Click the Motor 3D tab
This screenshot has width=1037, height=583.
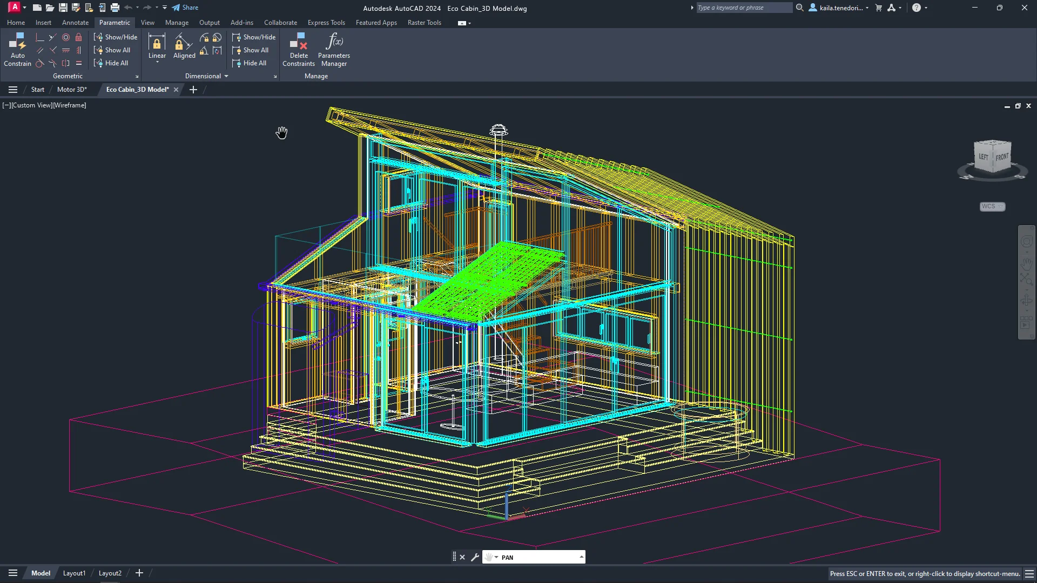[x=71, y=89]
